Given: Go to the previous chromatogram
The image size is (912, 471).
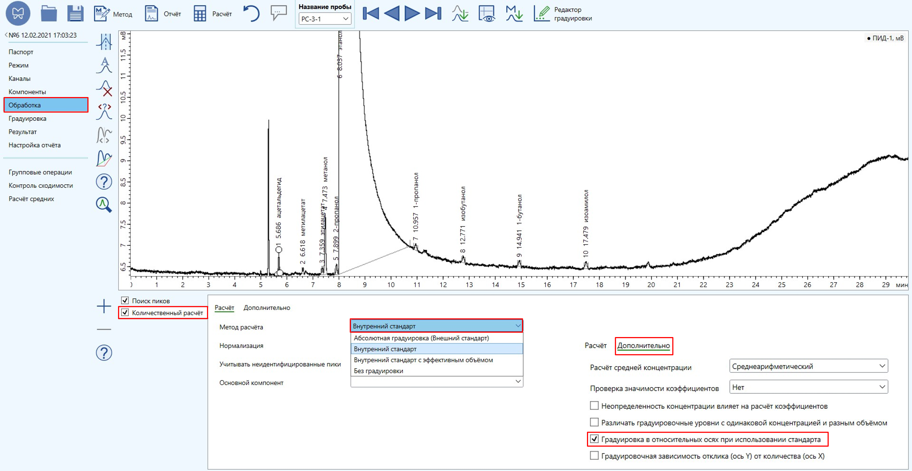Looking at the screenshot, I should [x=392, y=13].
